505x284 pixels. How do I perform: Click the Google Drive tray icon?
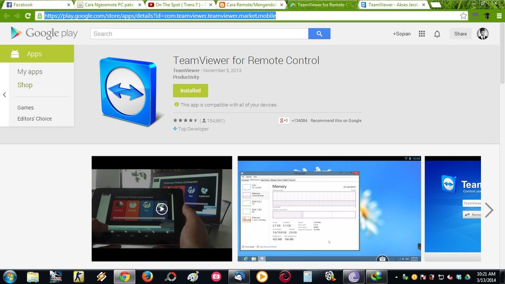coord(468,277)
